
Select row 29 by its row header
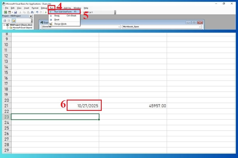pyautogui.click(x=7, y=150)
